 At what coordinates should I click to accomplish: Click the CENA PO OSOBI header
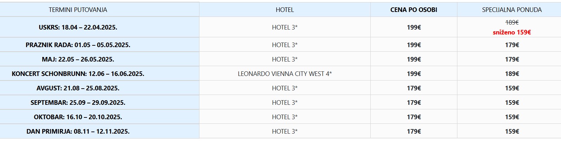(x=414, y=10)
